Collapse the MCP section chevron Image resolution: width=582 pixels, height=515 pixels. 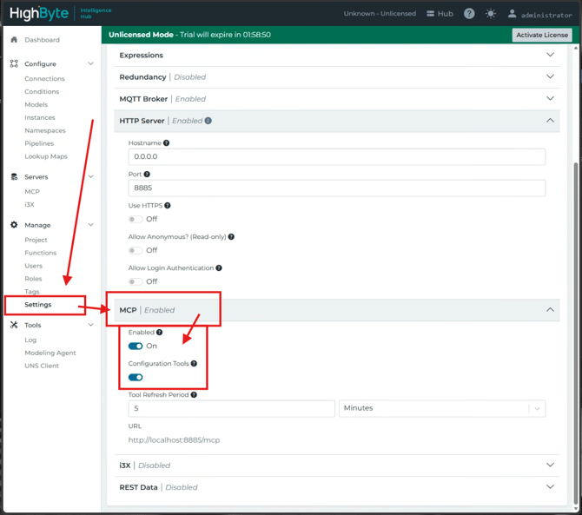click(550, 309)
